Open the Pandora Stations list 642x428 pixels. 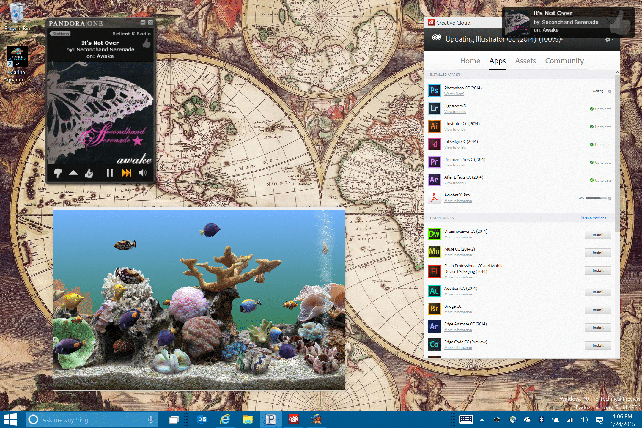coord(60,34)
